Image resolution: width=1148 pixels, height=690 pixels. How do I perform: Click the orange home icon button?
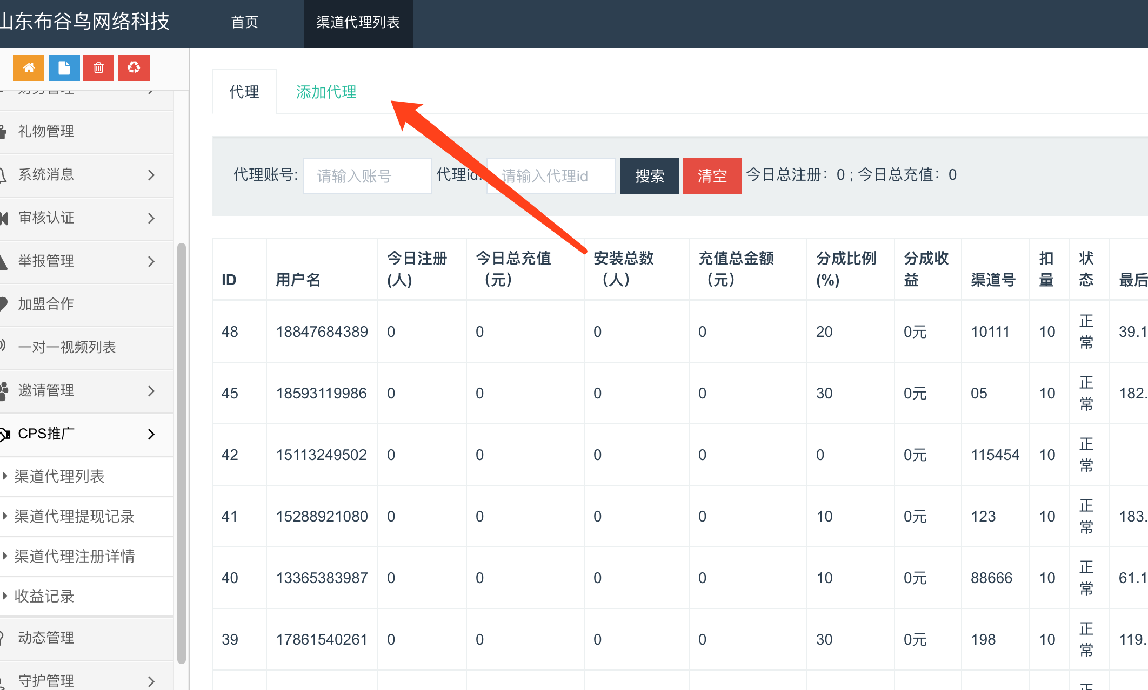[x=29, y=68]
